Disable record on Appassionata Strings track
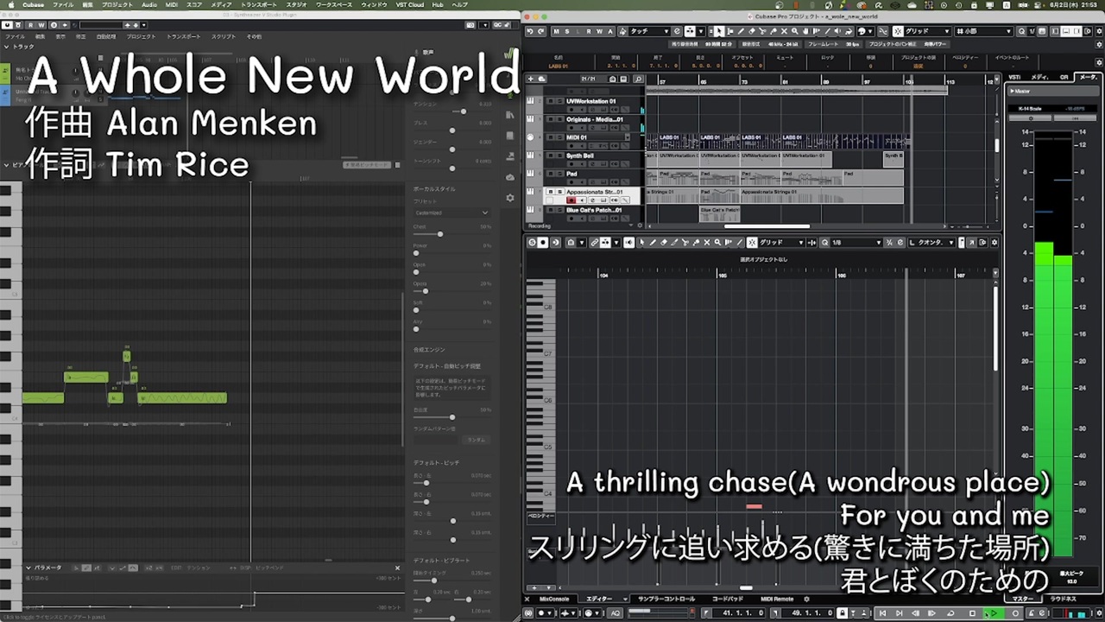This screenshot has height=622, width=1105. [571, 200]
